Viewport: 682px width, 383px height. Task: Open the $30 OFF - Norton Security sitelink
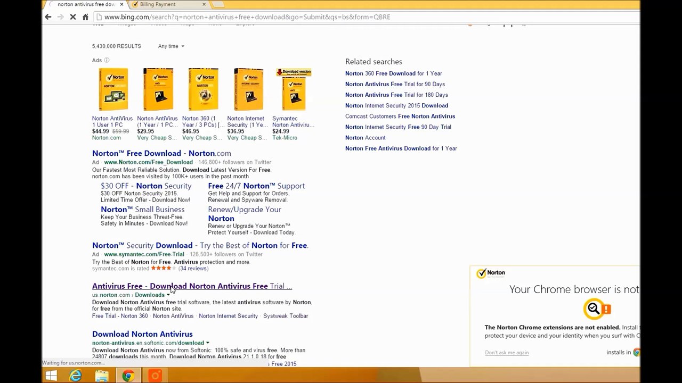[146, 186]
